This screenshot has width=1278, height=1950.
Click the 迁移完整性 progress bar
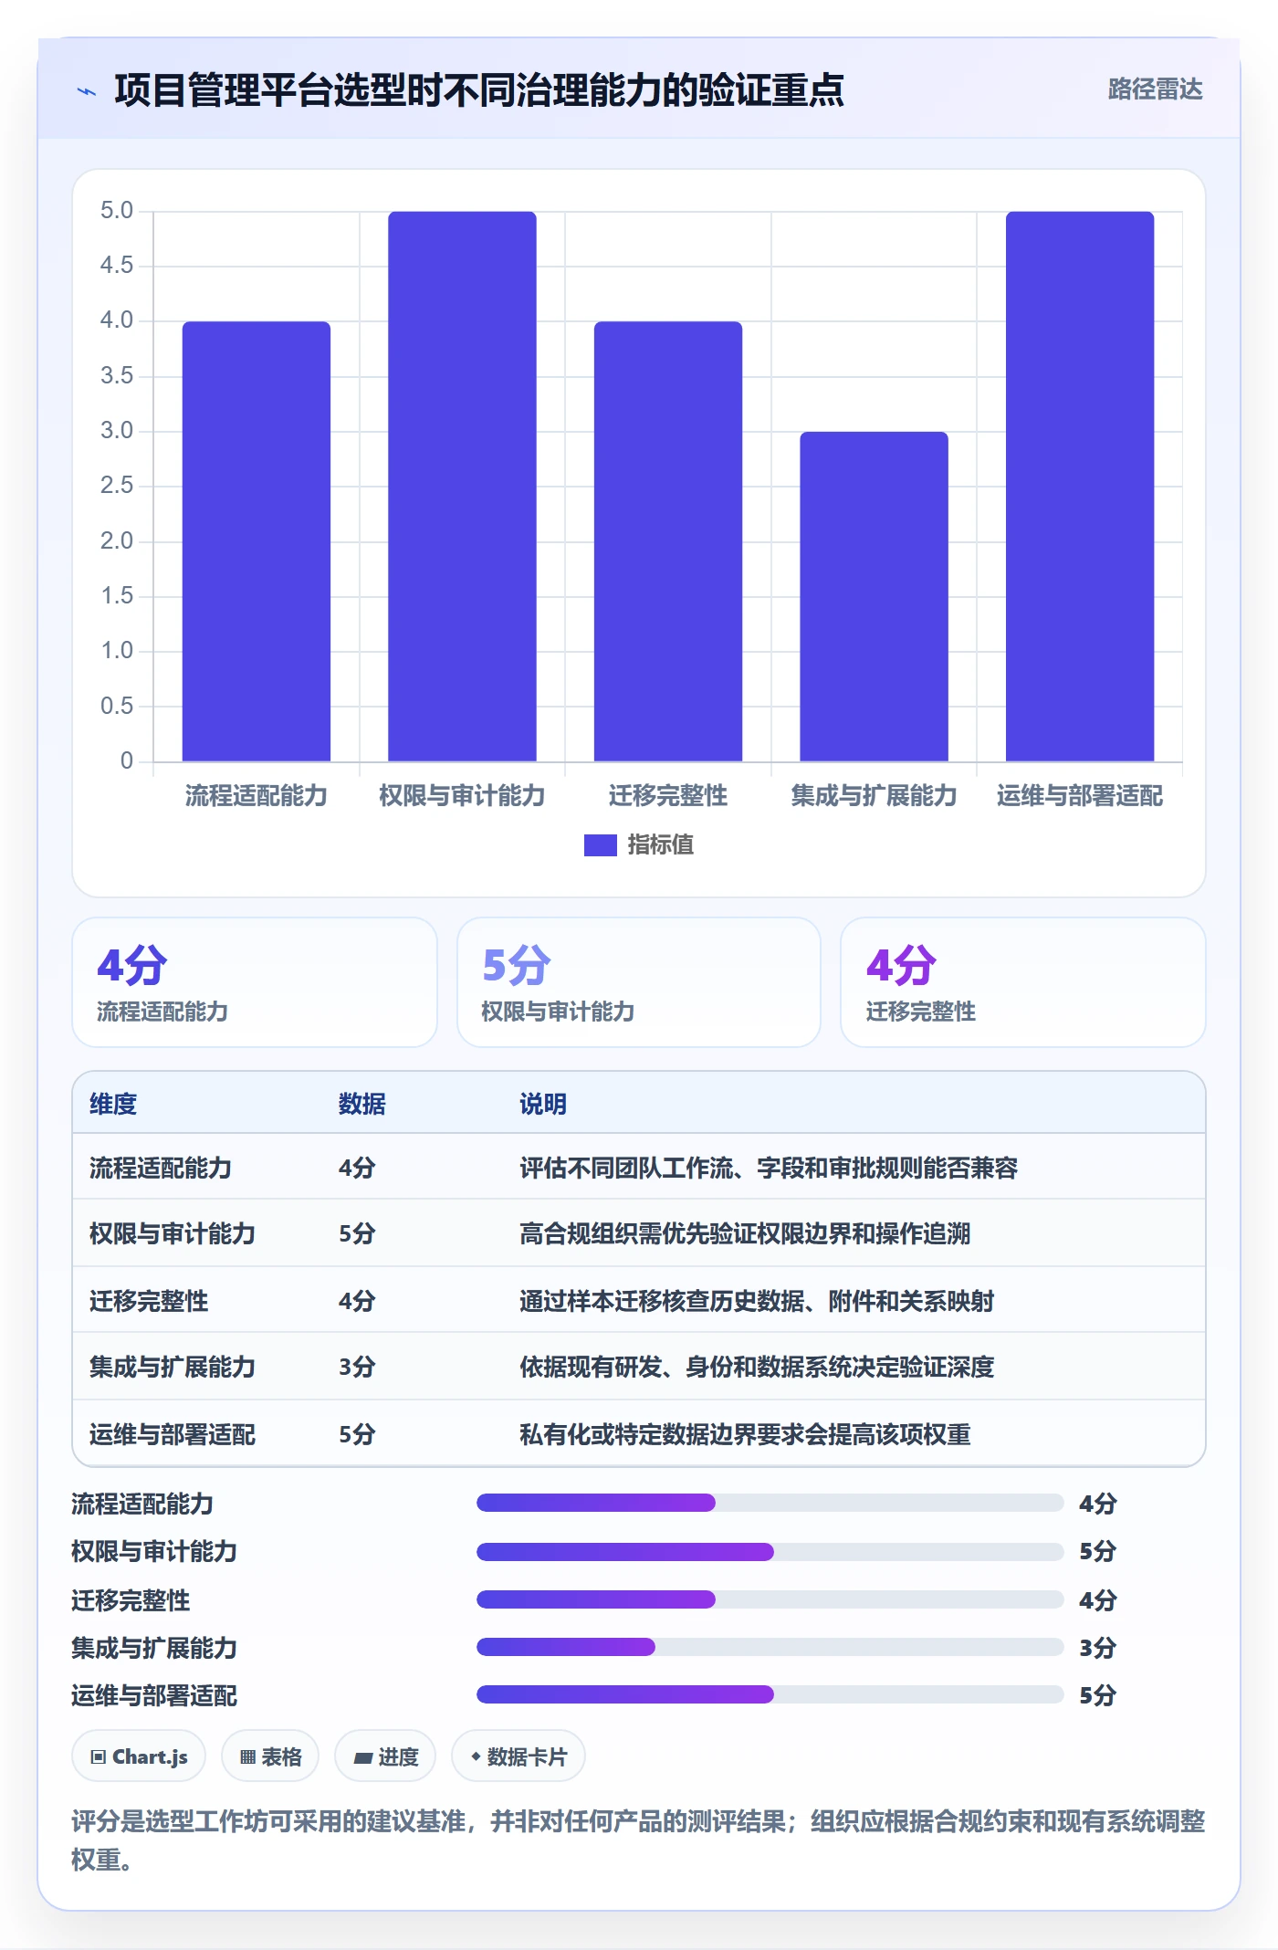770,1599
